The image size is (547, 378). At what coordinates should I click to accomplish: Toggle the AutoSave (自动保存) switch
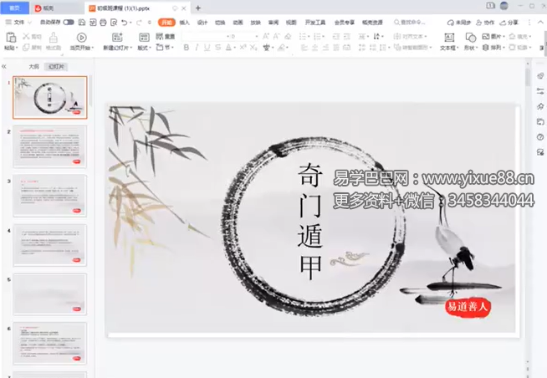point(69,23)
